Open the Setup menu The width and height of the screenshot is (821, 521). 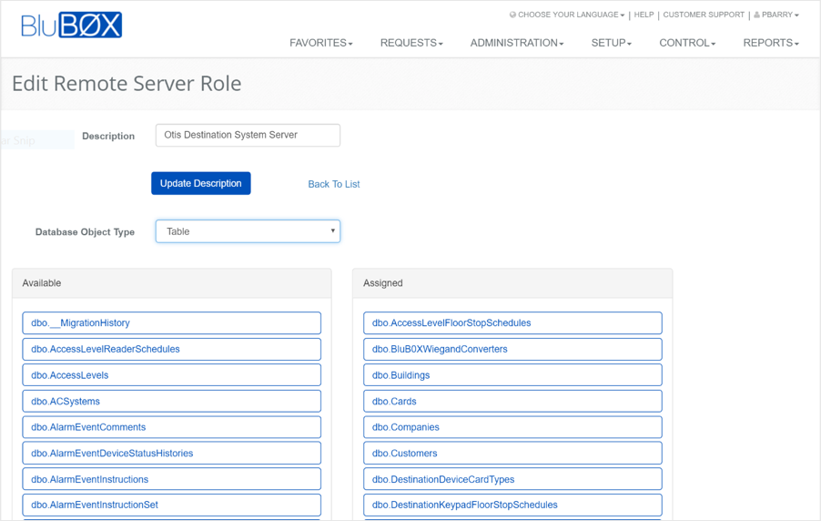(611, 43)
